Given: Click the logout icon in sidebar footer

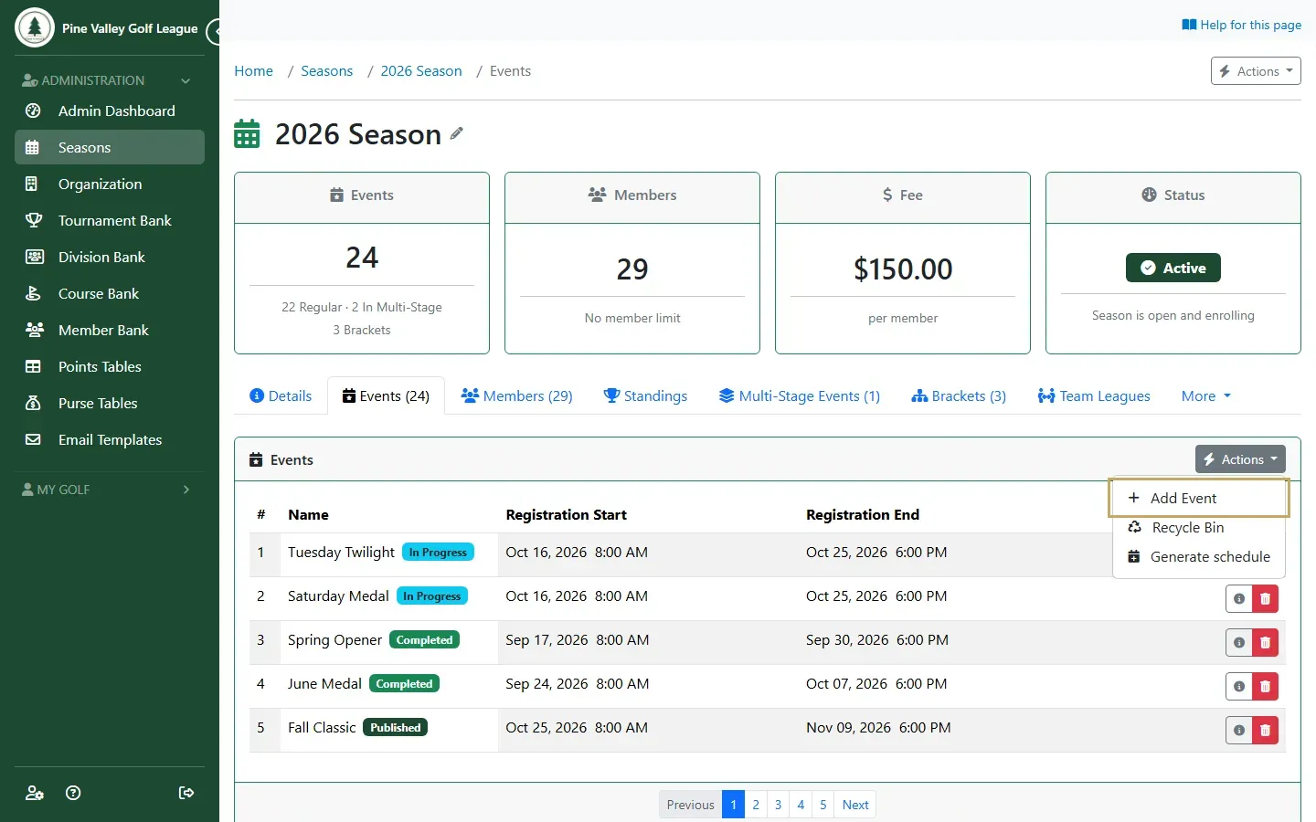Looking at the screenshot, I should click(x=186, y=793).
